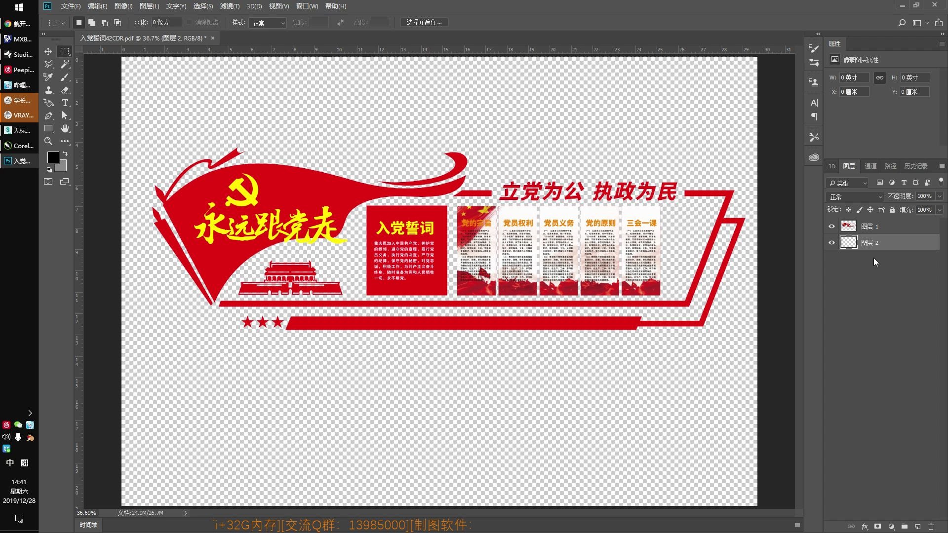The width and height of the screenshot is (948, 533).
Task: Toggle link width and height in Properties
Action: point(880,77)
